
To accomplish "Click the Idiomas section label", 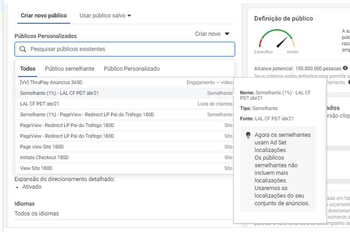I will pyautogui.click(x=25, y=204).
